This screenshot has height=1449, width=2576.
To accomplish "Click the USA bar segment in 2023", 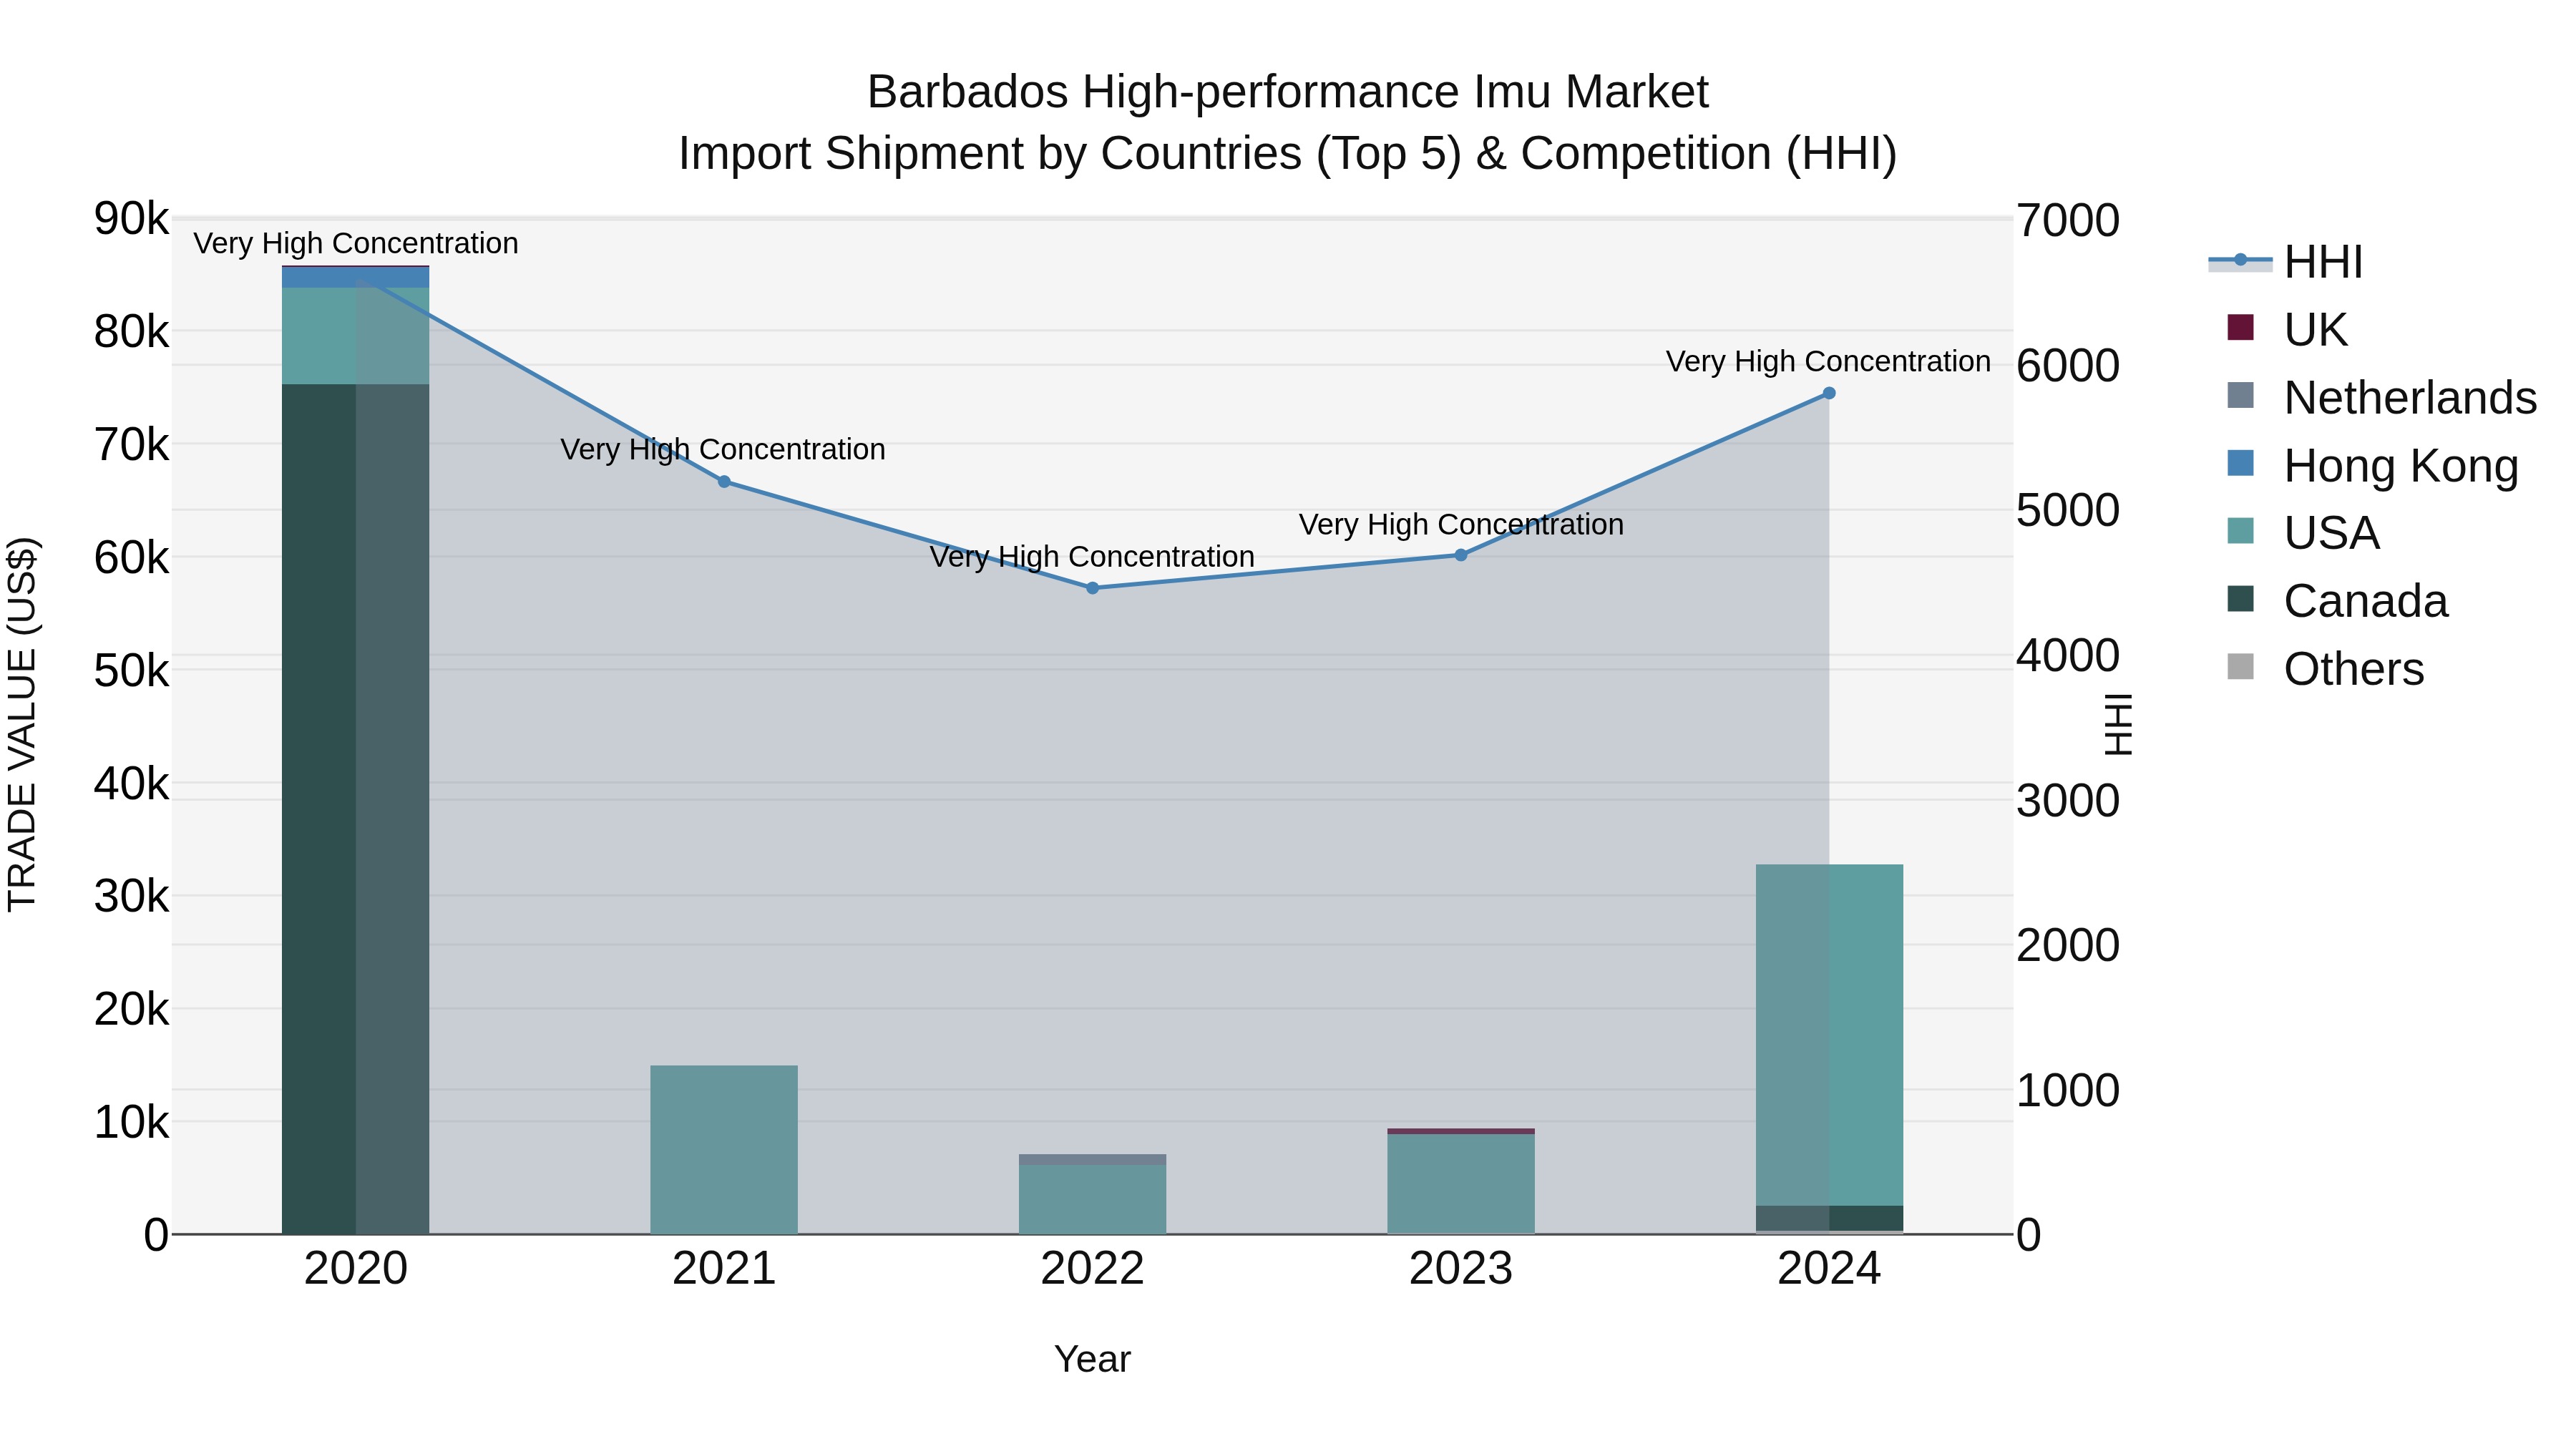I will [1461, 1184].
